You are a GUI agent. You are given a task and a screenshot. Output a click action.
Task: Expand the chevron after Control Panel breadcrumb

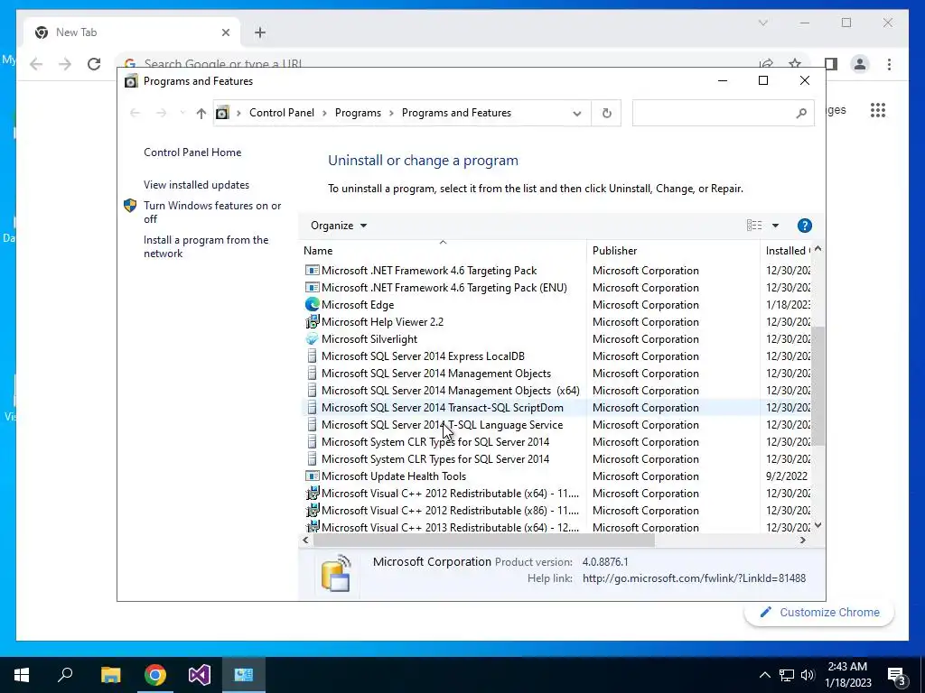[x=324, y=113]
